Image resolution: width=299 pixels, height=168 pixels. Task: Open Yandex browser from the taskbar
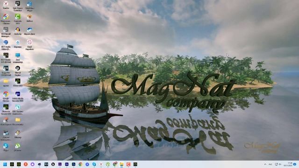101,164
